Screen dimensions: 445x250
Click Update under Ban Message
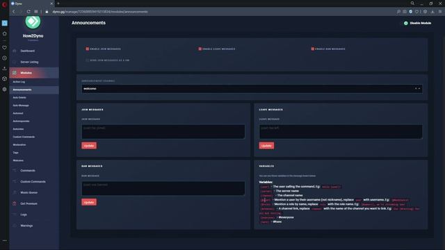(89, 202)
